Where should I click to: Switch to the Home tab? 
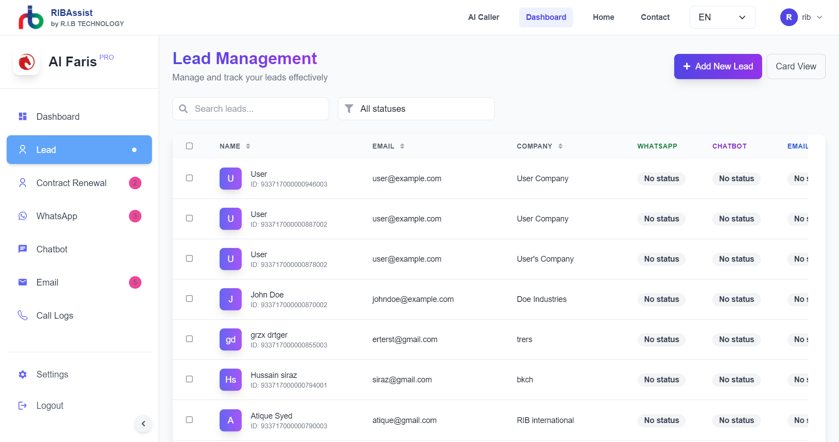click(603, 17)
